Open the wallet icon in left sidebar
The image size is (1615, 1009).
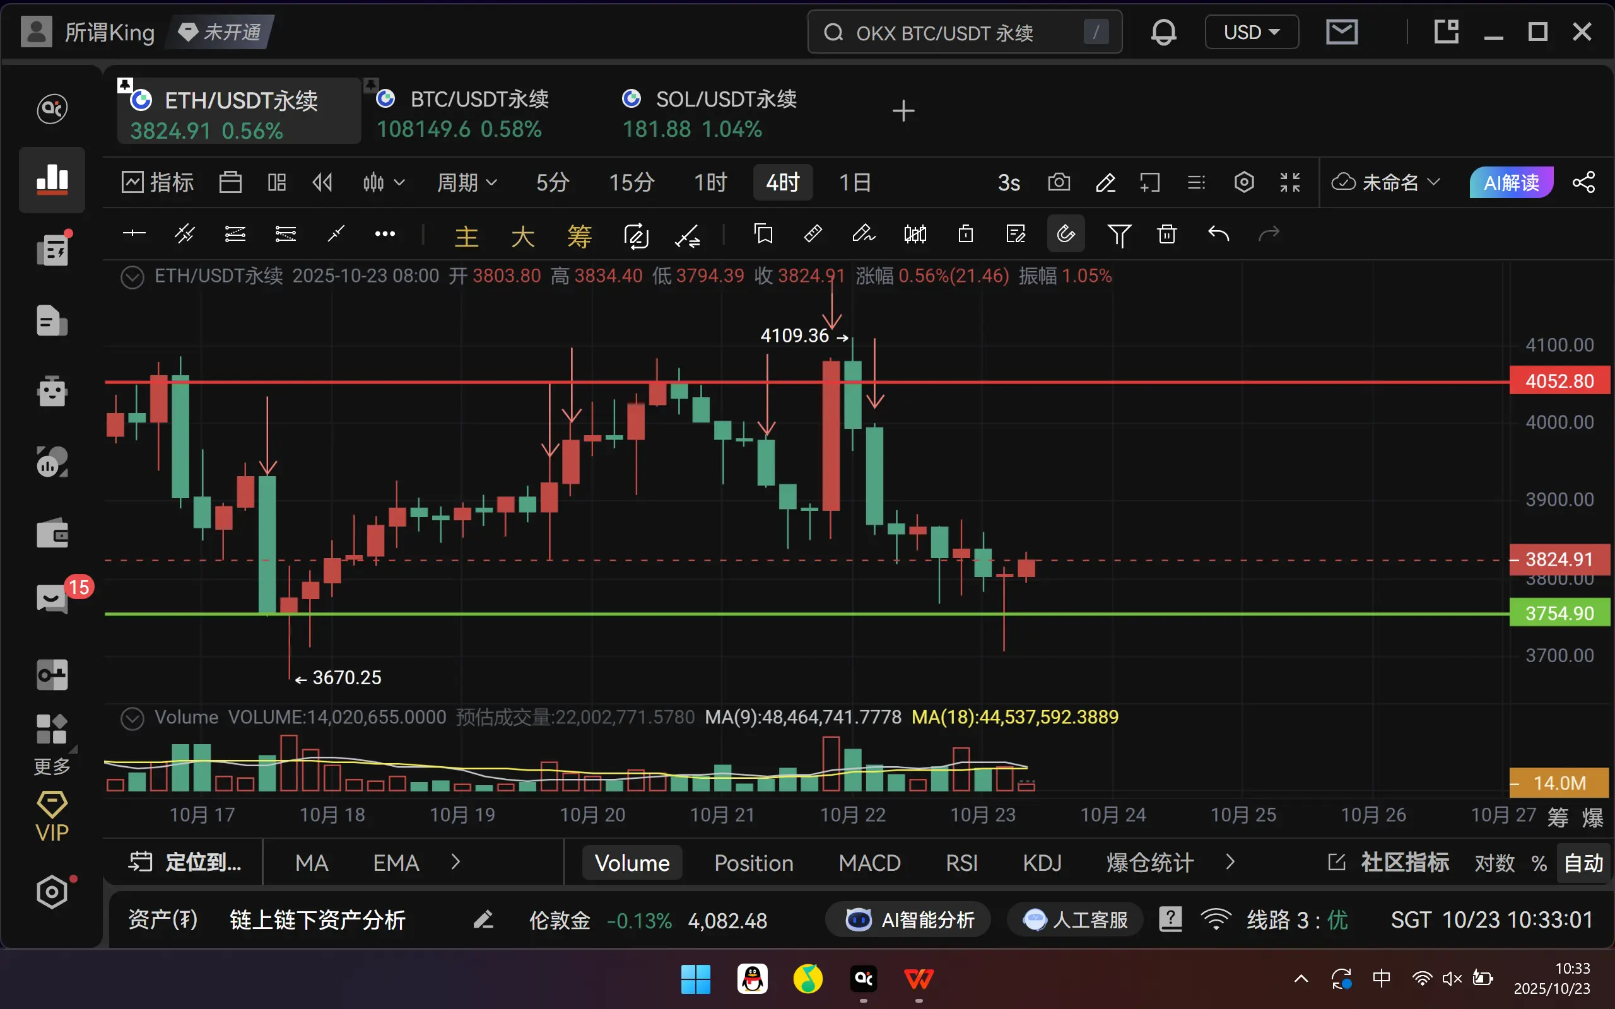(x=52, y=534)
